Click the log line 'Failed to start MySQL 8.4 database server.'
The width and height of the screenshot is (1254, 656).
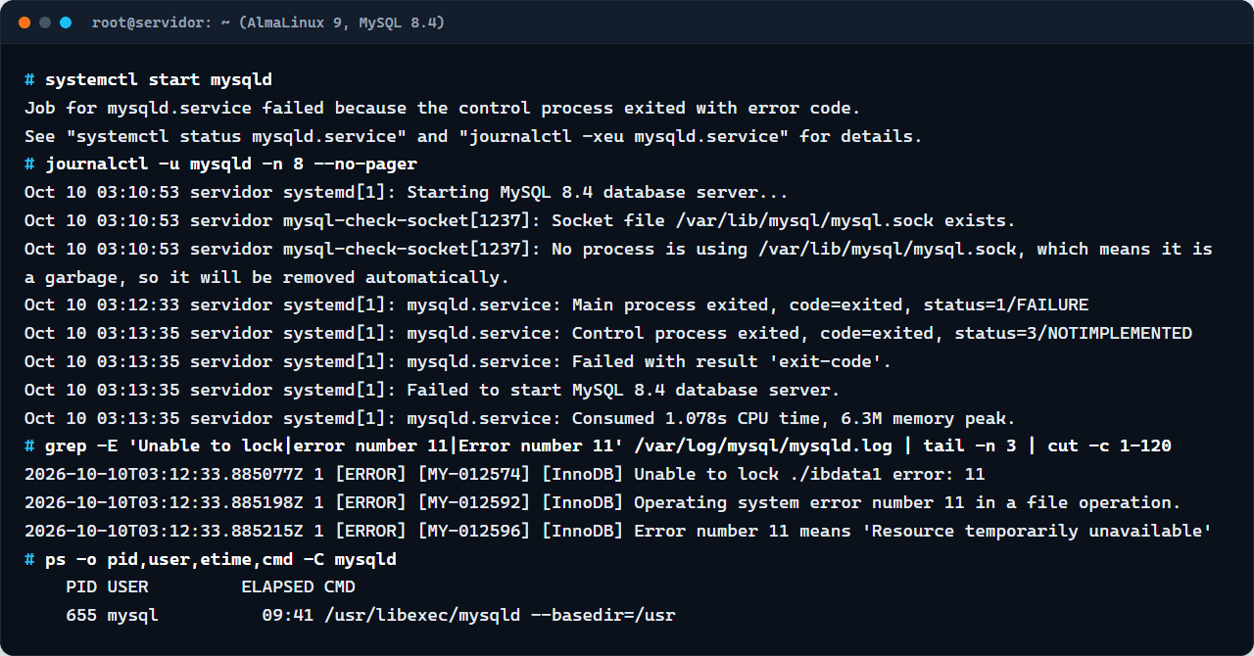(432, 391)
